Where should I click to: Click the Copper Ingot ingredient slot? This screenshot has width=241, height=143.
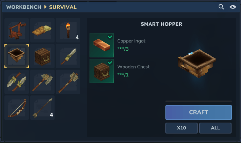click(x=102, y=45)
